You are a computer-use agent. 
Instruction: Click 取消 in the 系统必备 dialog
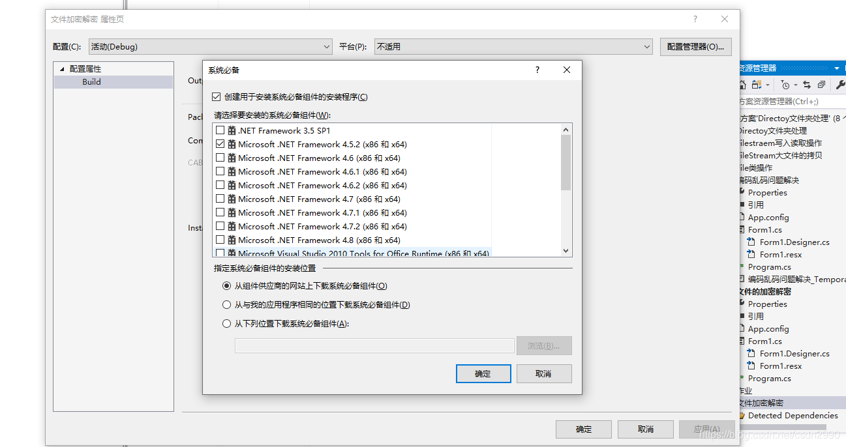(x=544, y=373)
